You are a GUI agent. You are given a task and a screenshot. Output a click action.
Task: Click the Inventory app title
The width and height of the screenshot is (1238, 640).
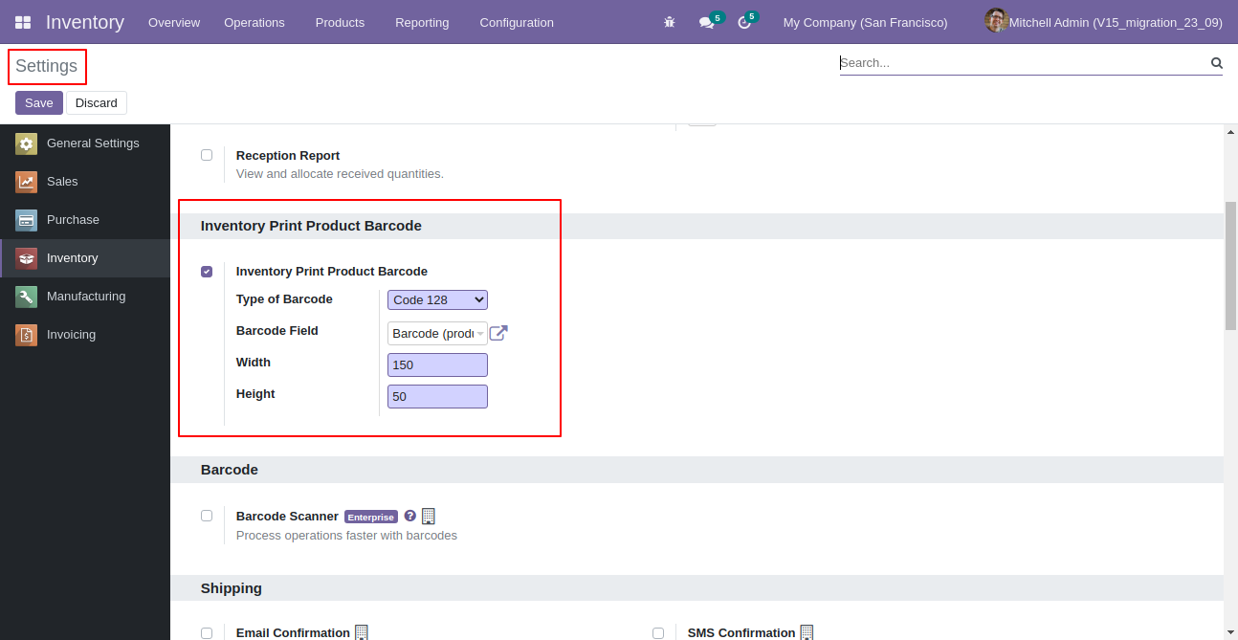(x=85, y=22)
